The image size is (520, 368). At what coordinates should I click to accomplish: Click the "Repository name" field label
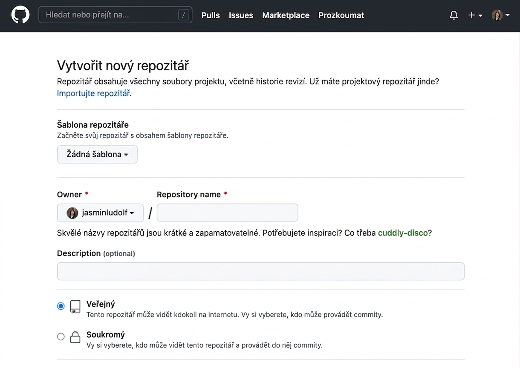tap(189, 195)
